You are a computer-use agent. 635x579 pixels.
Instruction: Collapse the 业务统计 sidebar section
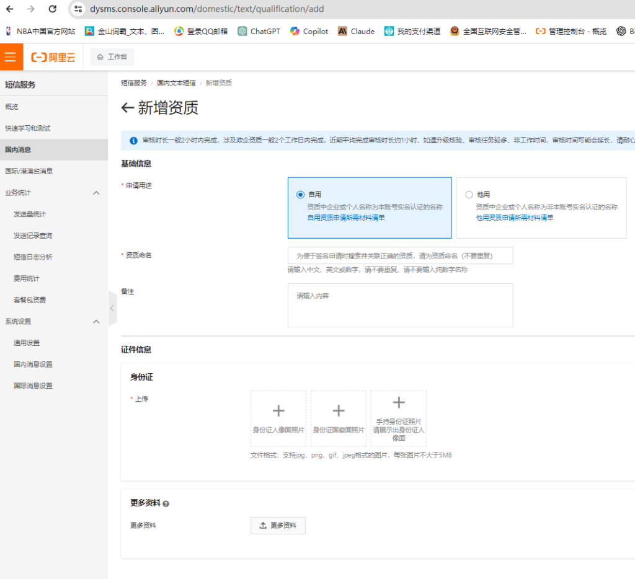[x=96, y=193]
